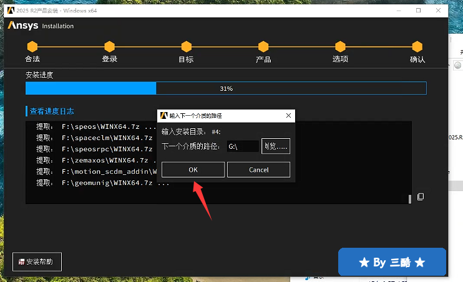
Task: Select log line F:\speos\WINX64.7z
Action: pyautogui.click(x=96, y=127)
